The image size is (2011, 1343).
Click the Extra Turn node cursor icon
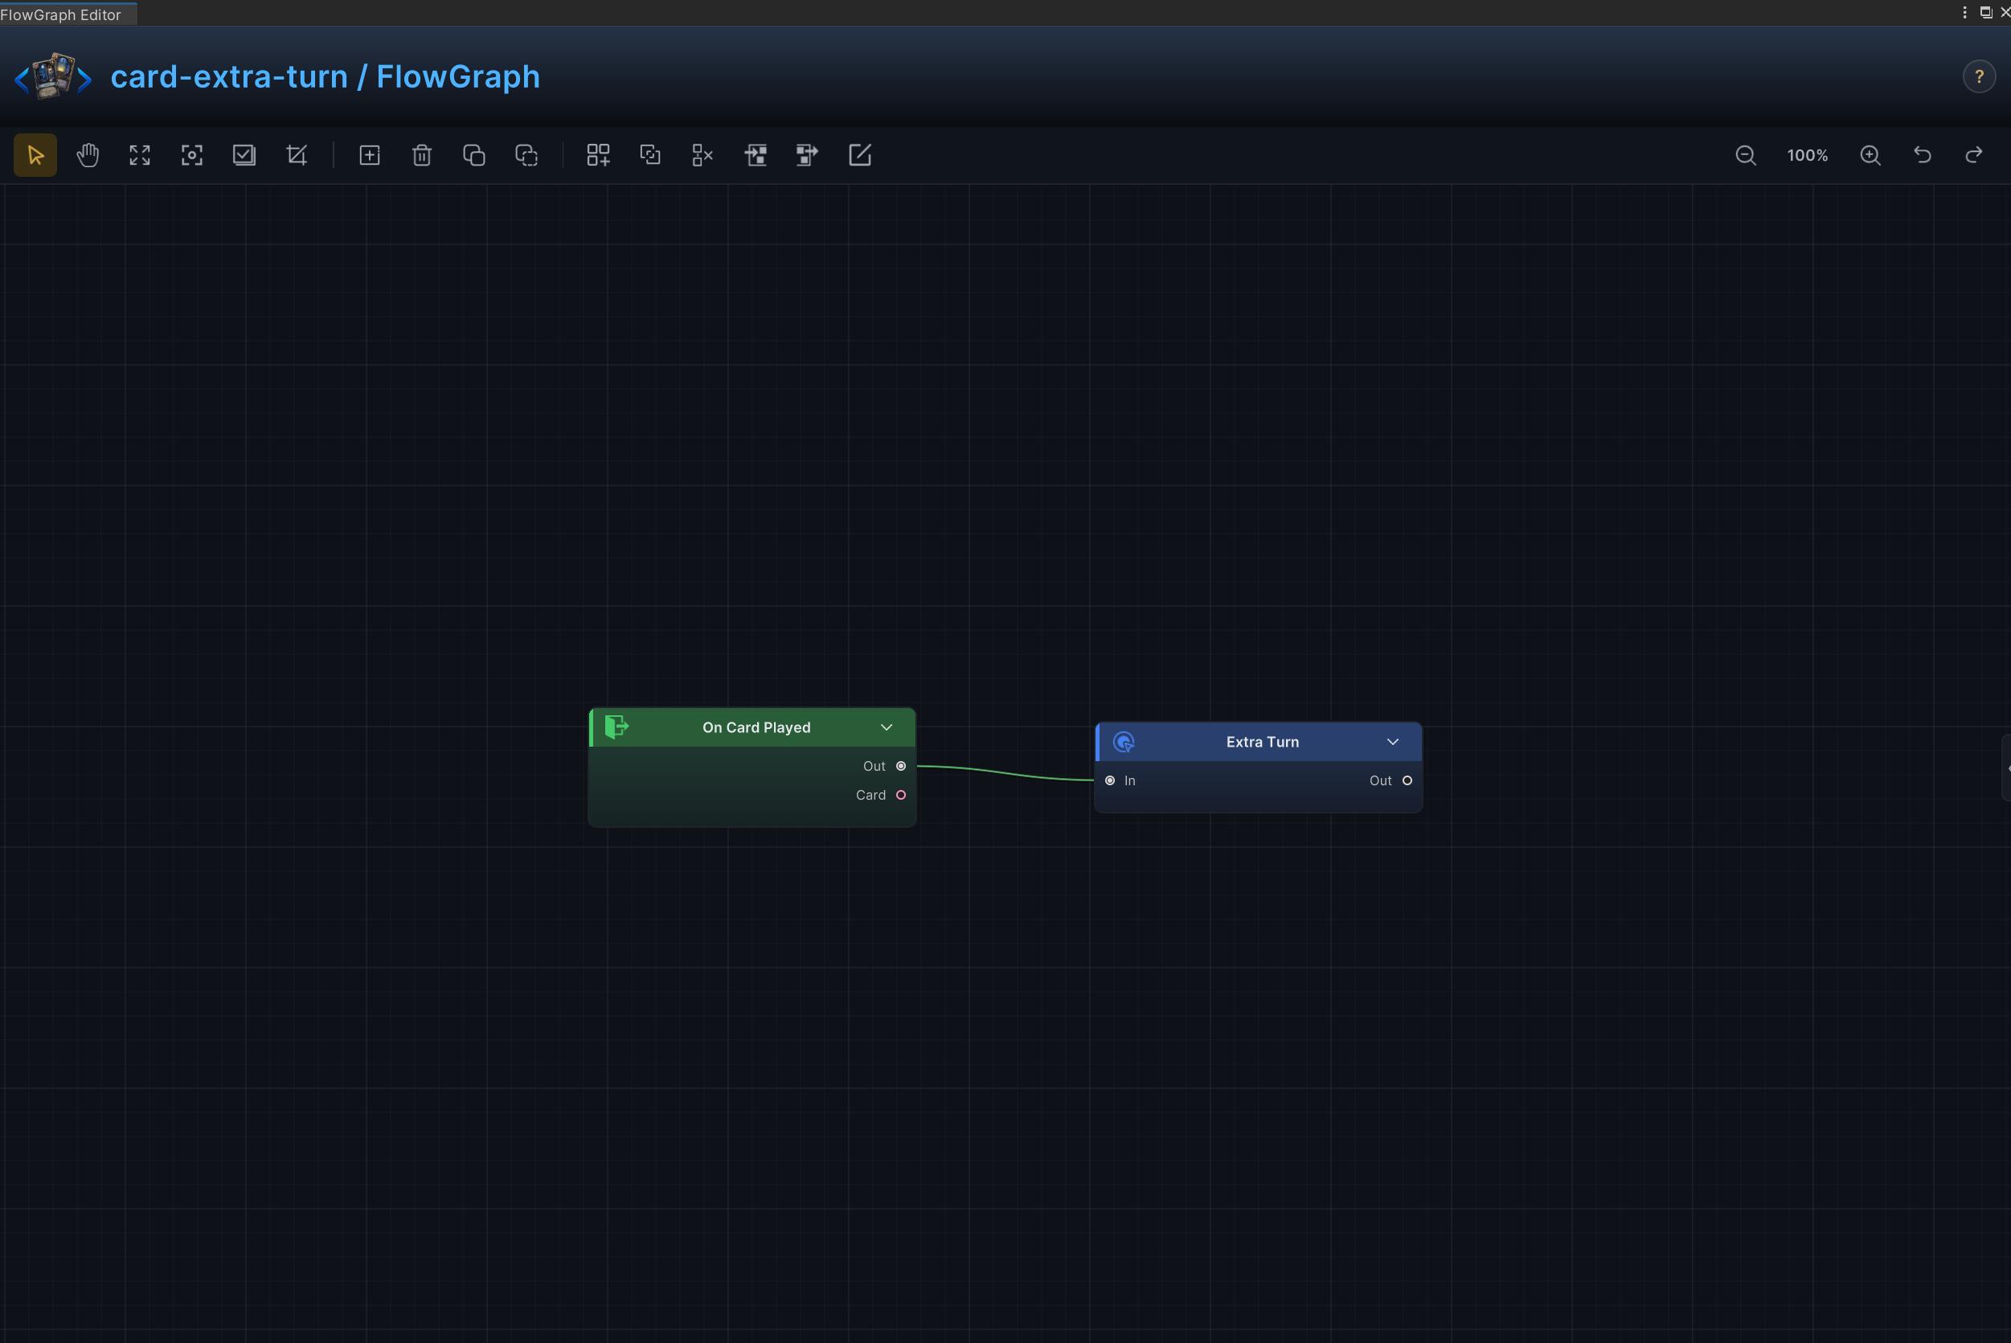1124,742
